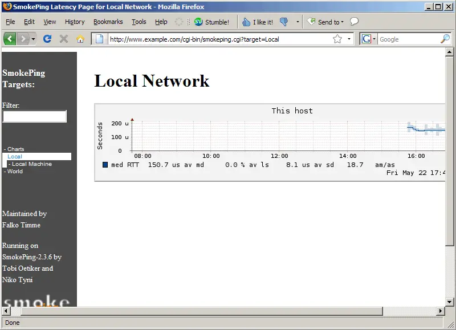Open the search engine chooser dropdown arrow
Image resolution: width=456 pixels, height=330 pixels.
pyautogui.click(x=374, y=39)
